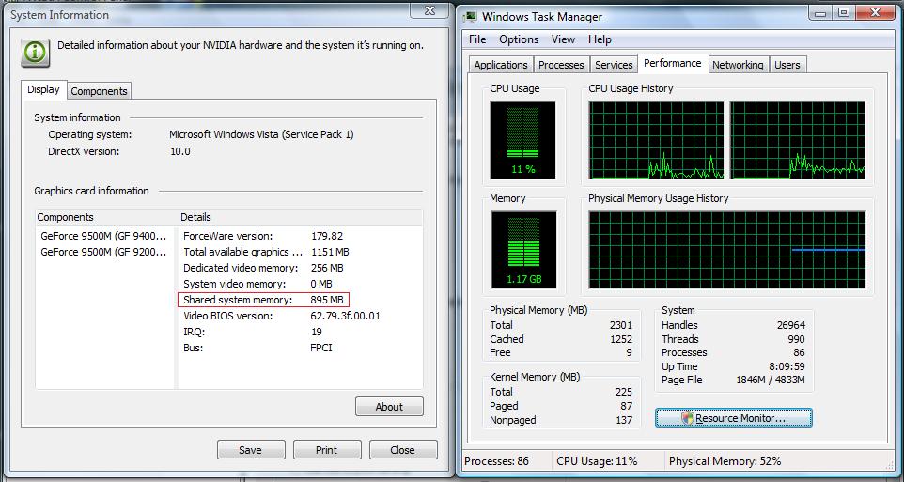The width and height of the screenshot is (904, 482).
Task: Click Total available graphics value 1151 MB
Action: tap(330, 252)
